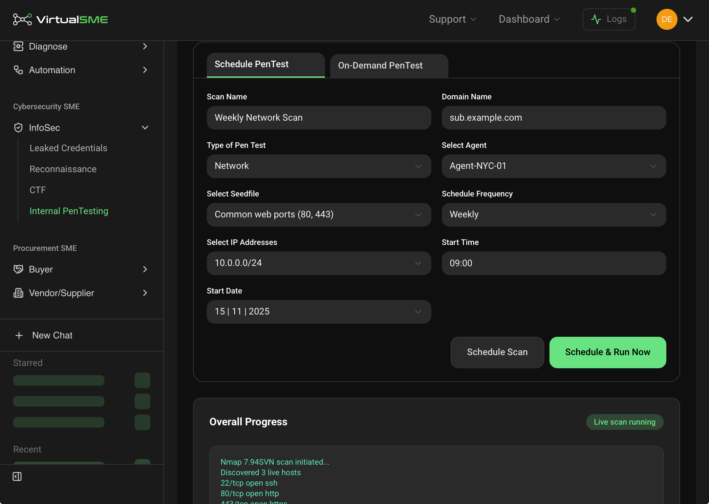
Task: Click the Procurement SME section label
Action: pyautogui.click(x=45, y=248)
